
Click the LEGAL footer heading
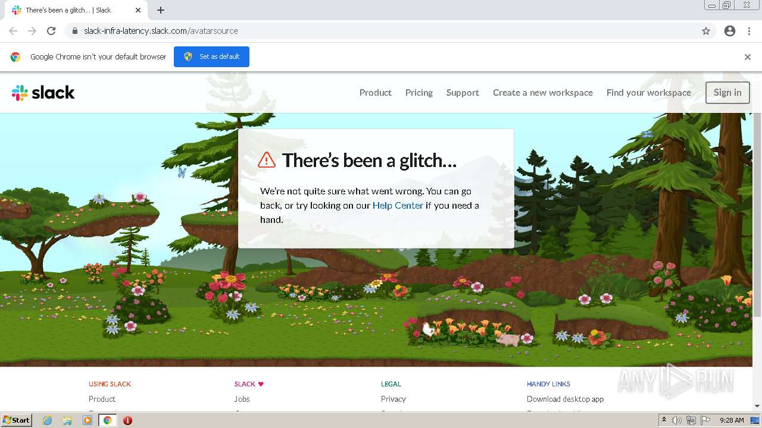[391, 384]
